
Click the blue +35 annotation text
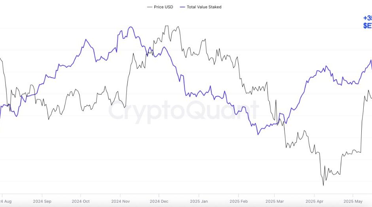tap(367, 18)
